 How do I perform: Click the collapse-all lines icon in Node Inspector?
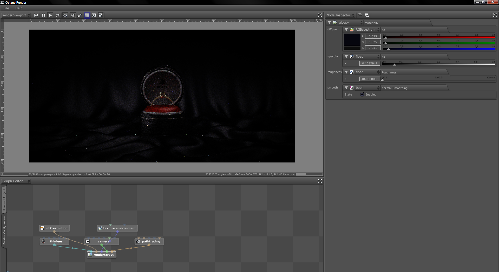(360, 15)
